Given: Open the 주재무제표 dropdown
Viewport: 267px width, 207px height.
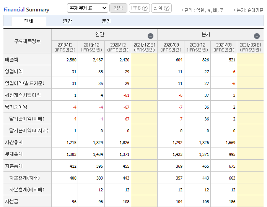Looking at the screenshot, I should pos(88,8).
